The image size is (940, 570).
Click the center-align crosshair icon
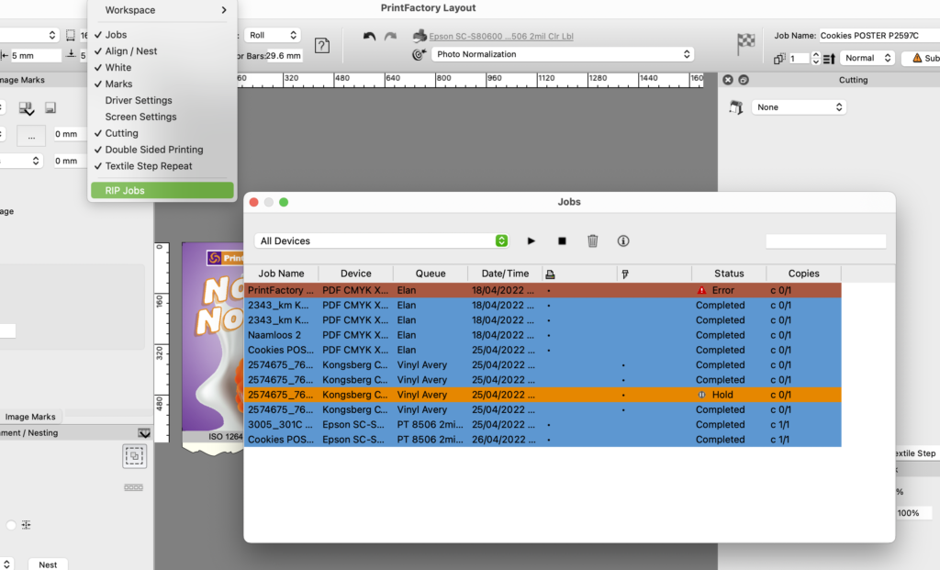[26, 525]
